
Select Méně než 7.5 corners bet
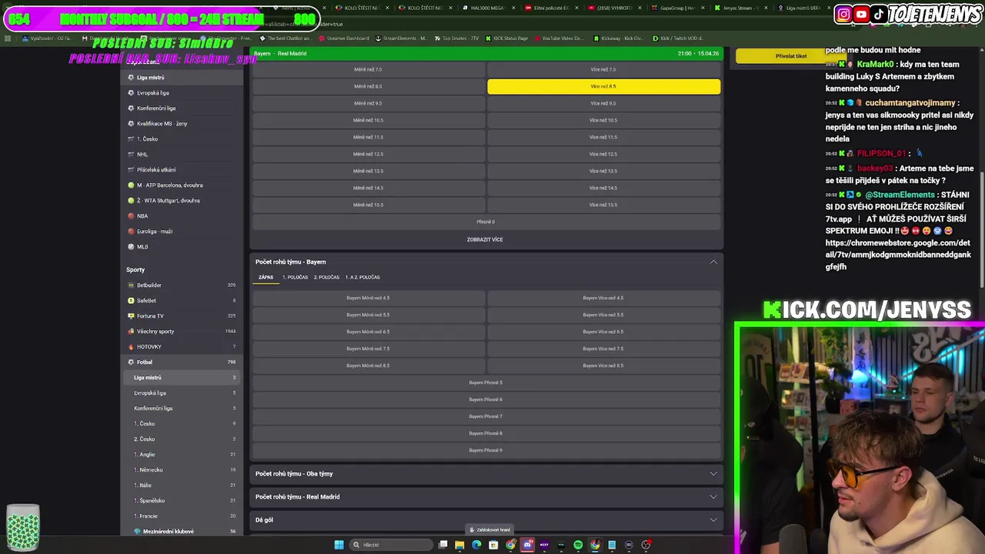coord(368,69)
